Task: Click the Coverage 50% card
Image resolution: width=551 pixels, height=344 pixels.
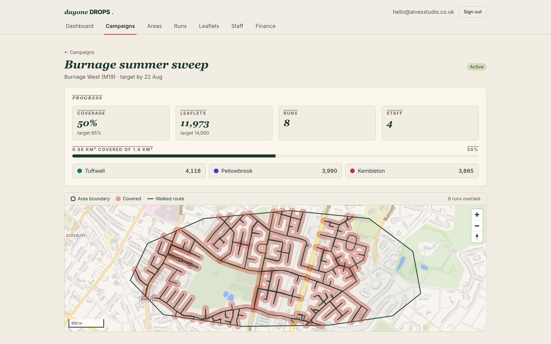Action: tap(121, 123)
